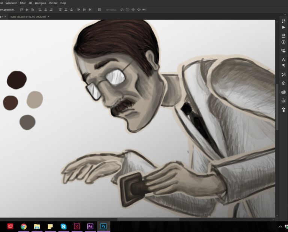Open the Clone Source stamp panel
Image resolution: width=288 pixels, height=232 pixels.
[x=283, y=51]
